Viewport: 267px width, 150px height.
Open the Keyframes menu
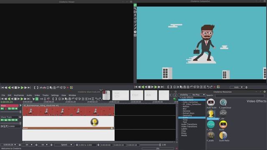click(19, 95)
